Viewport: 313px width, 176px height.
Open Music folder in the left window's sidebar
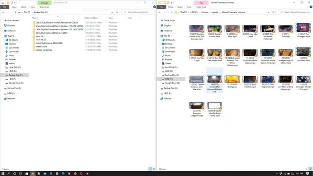(10, 55)
